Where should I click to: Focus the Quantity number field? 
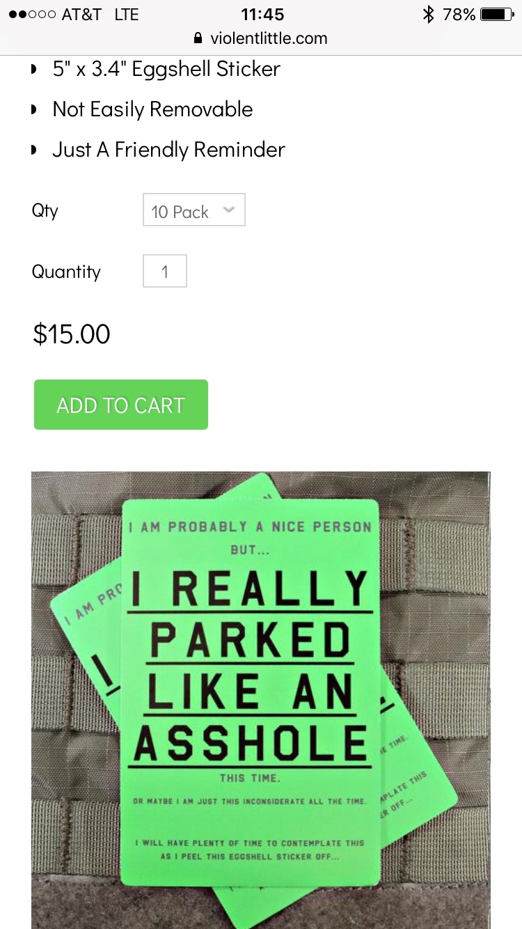coord(165,272)
